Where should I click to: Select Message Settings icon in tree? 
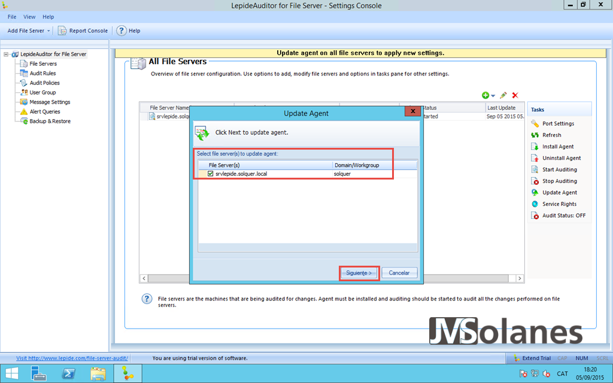[x=24, y=102]
